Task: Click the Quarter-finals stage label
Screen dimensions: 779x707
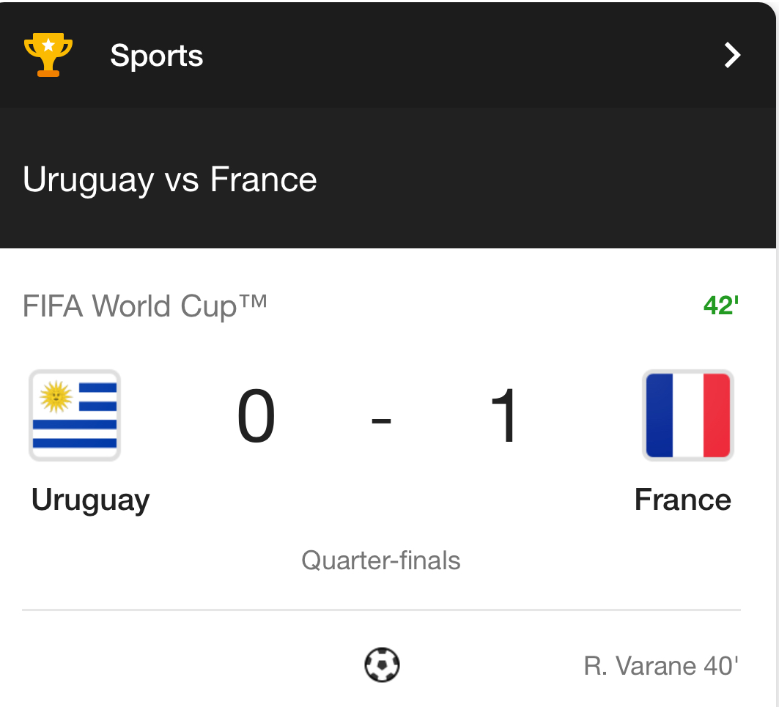Action: click(x=381, y=560)
